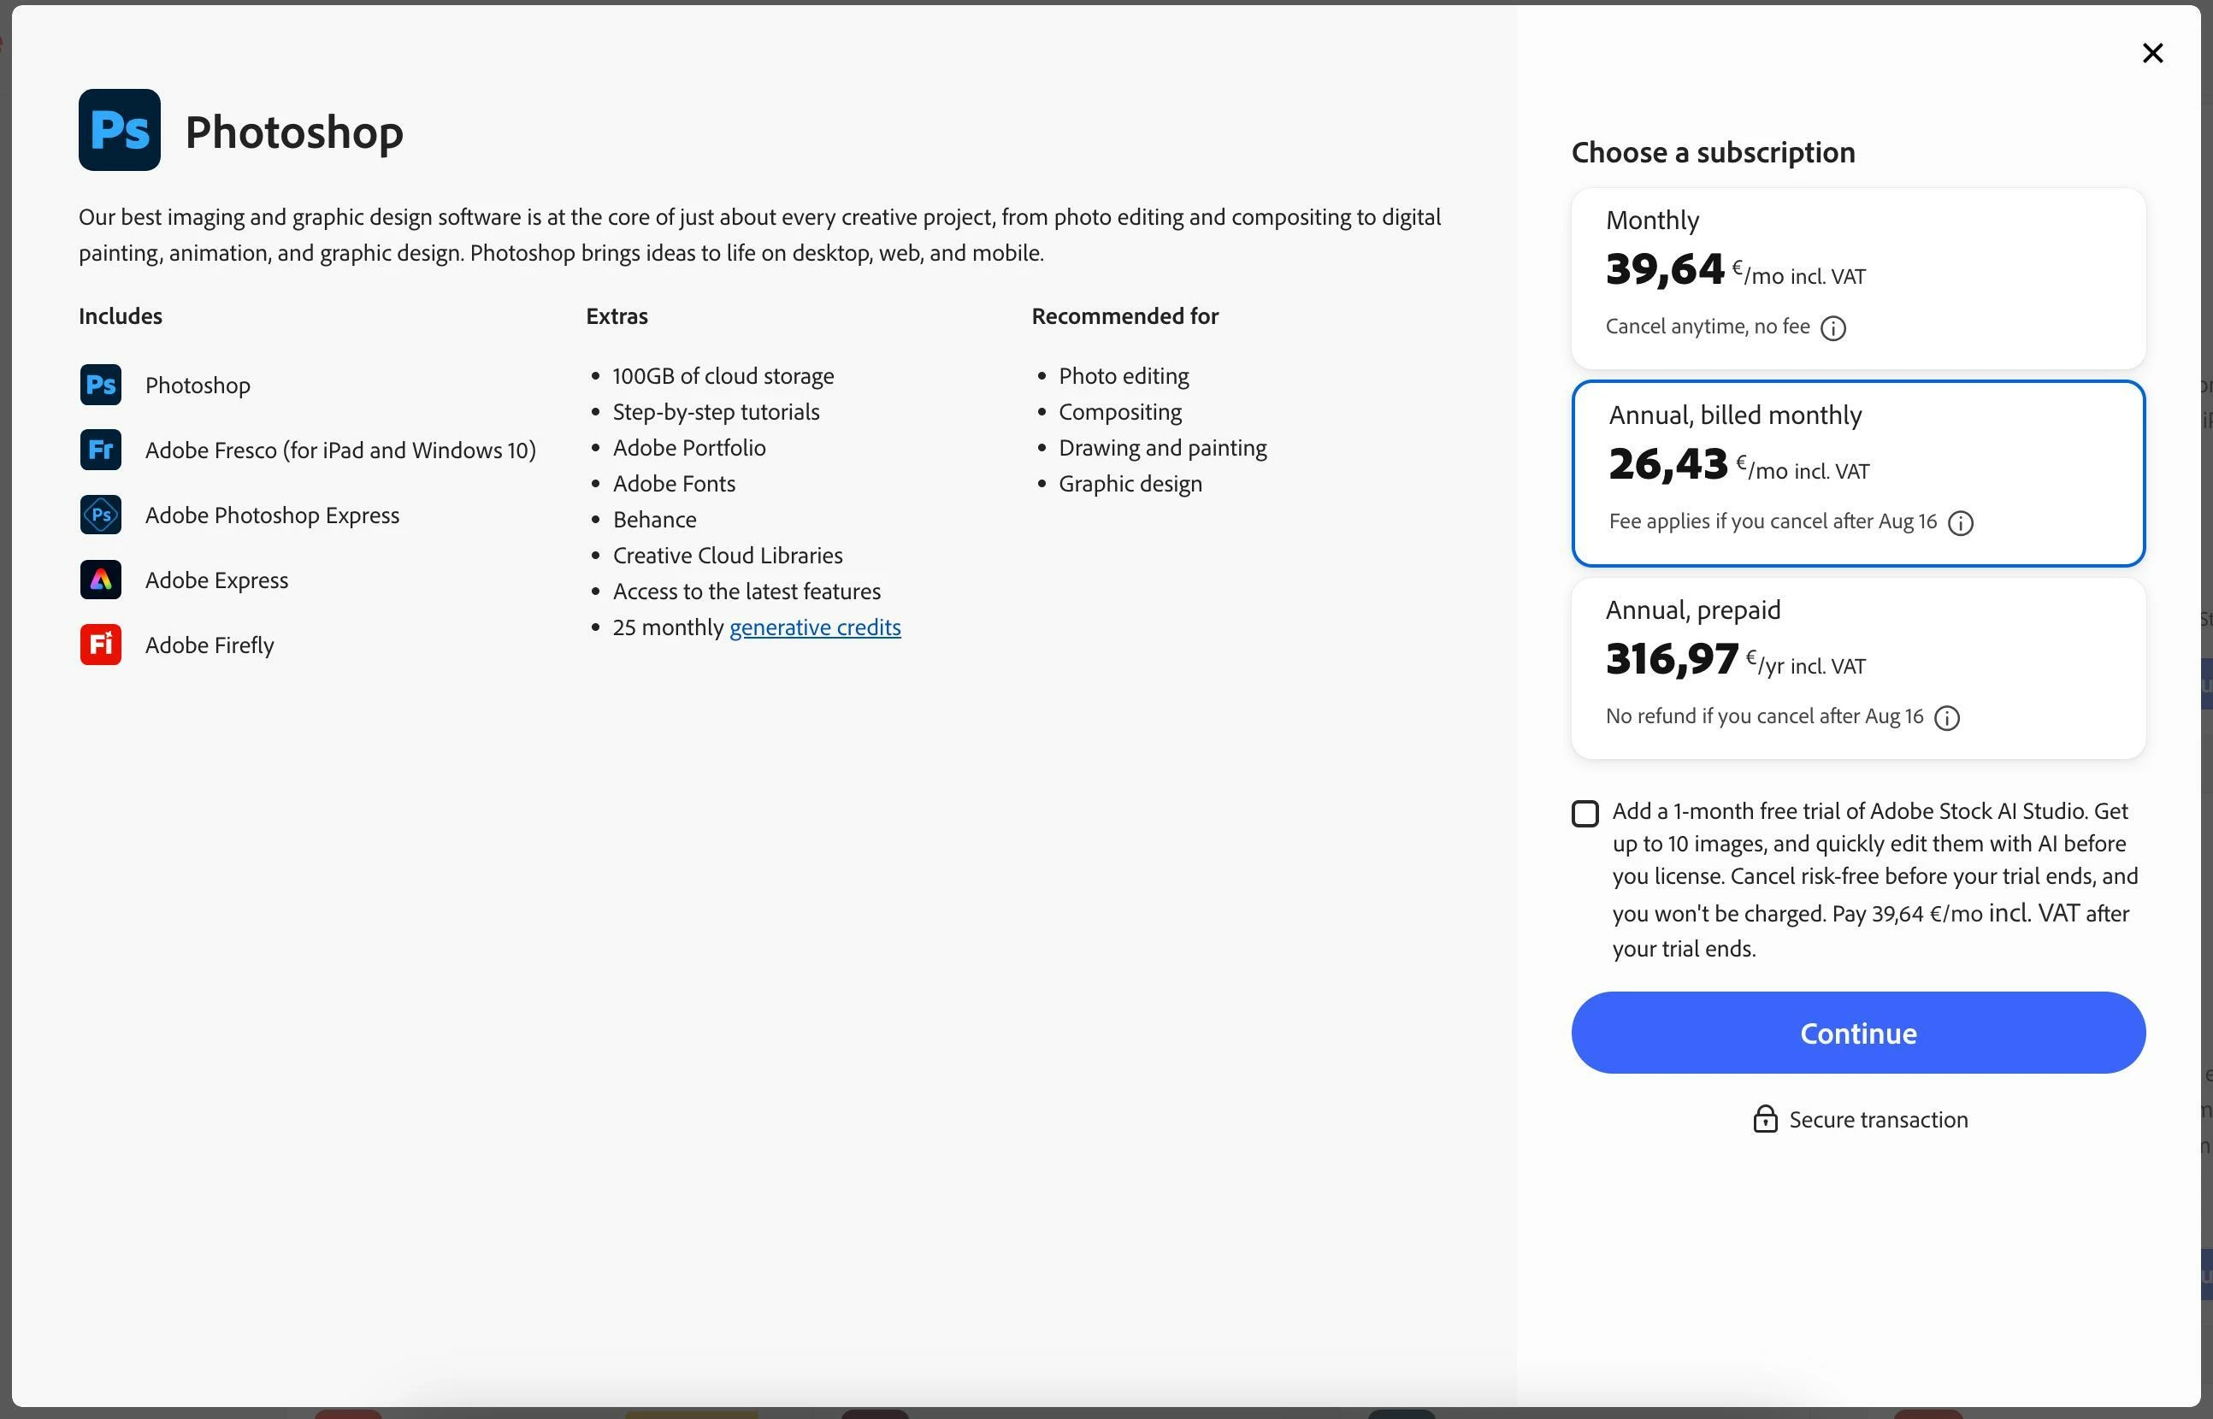Click the Photoshop Ps icon under Includes
The height and width of the screenshot is (1419, 2213).
[100, 386]
